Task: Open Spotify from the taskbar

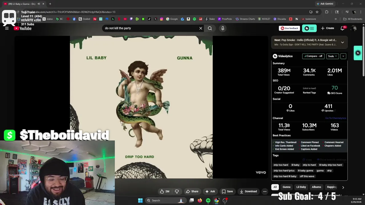Action: [208, 200]
